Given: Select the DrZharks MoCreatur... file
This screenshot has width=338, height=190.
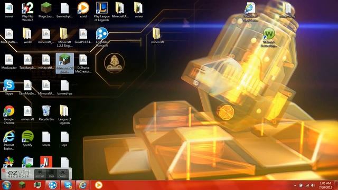Looking at the screenshot, I should (x=83, y=63).
